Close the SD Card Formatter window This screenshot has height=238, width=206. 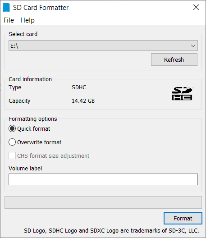196,7
